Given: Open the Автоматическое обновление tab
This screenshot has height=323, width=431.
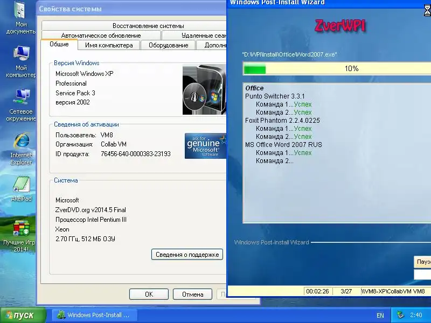Looking at the screenshot, I should click(x=101, y=36).
